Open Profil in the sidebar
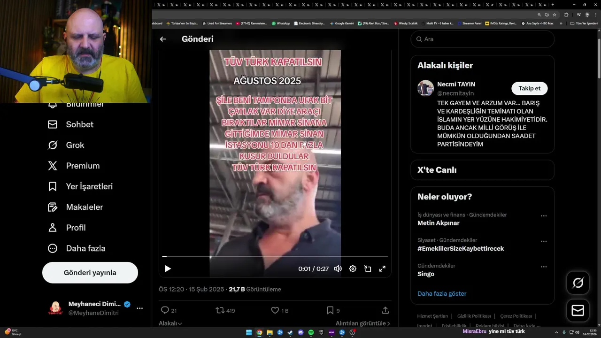This screenshot has width=601, height=338. [x=67, y=228]
